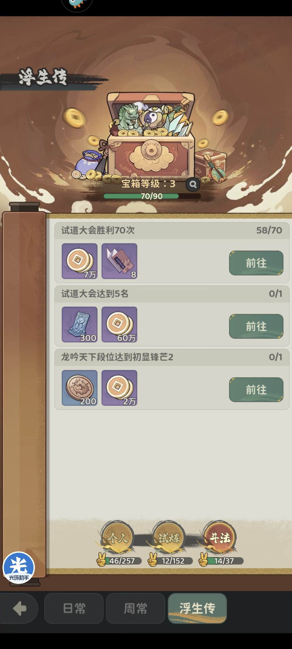The height and width of the screenshot is (649, 292).
Task: Select the 个人 category badge
Action: click(x=117, y=538)
